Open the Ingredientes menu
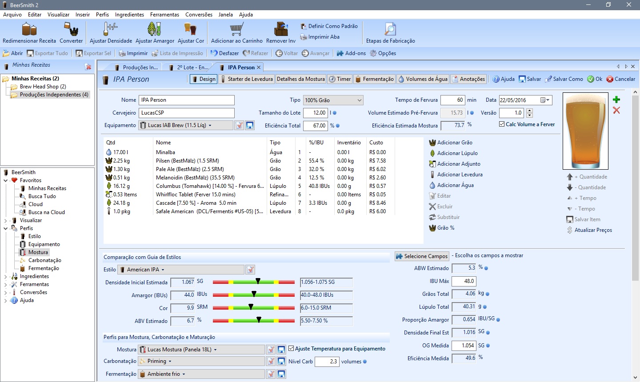 (129, 15)
